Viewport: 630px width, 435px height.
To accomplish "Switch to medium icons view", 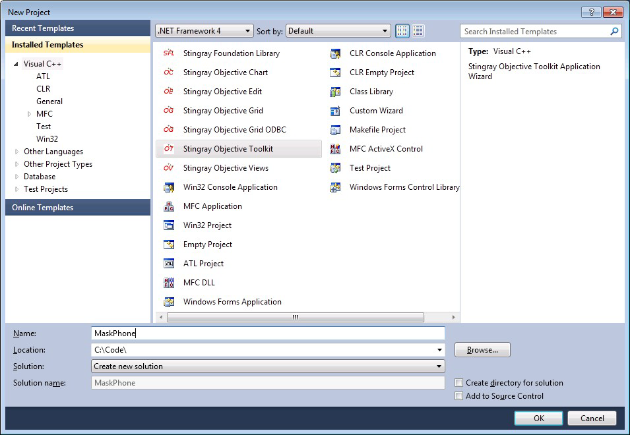I will (418, 31).
